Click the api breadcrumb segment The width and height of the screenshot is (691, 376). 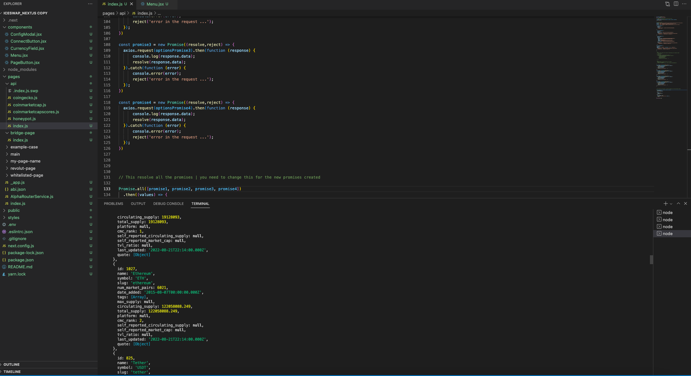123,13
